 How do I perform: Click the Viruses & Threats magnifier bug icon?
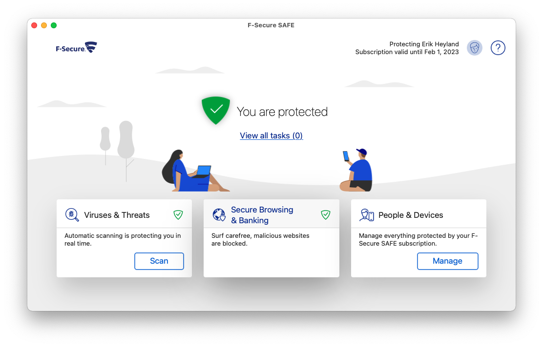pyautogui.click(x=72, y=215)
